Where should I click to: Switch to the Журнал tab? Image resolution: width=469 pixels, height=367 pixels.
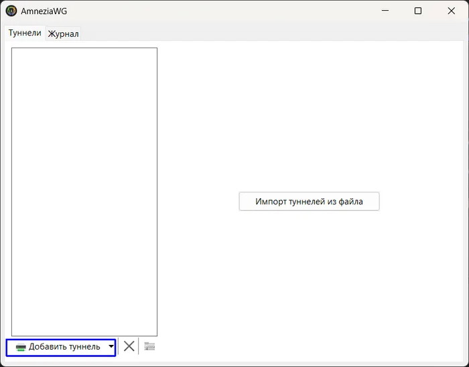(63, 33)
